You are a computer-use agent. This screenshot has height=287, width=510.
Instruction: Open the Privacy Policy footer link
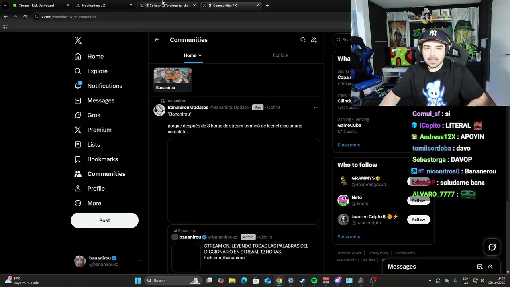coord(378,253)
